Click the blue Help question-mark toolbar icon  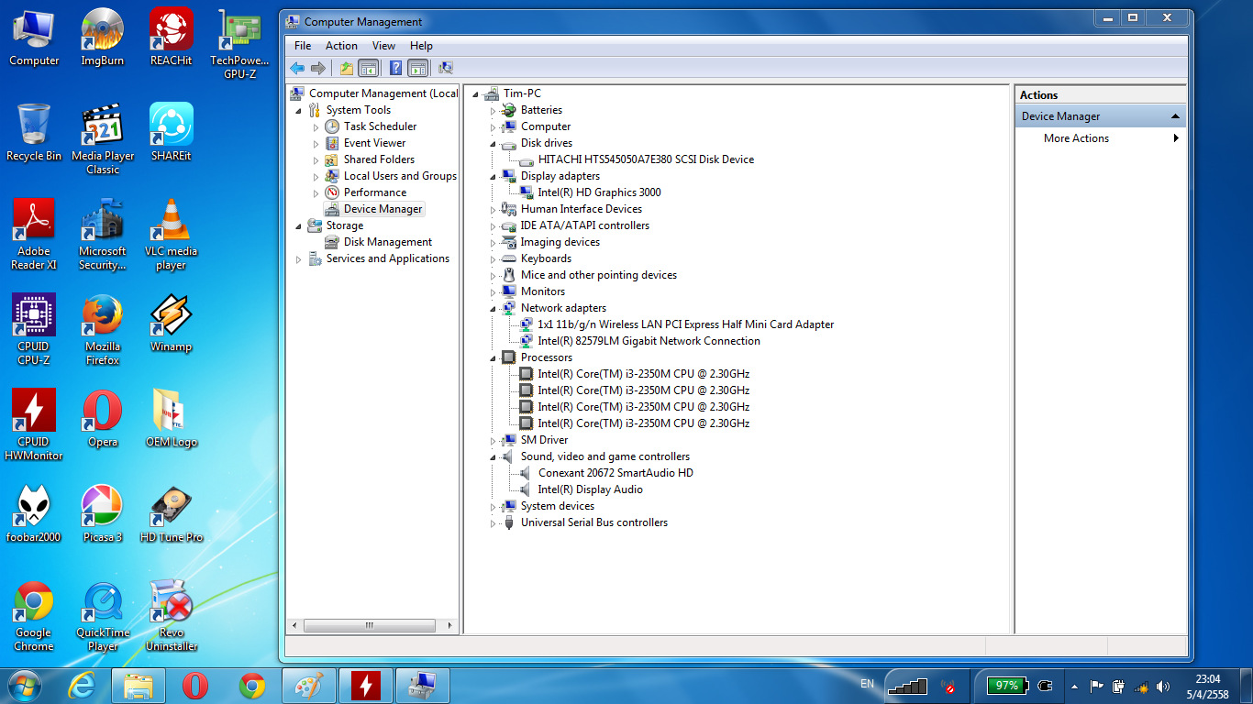point(395,68)
